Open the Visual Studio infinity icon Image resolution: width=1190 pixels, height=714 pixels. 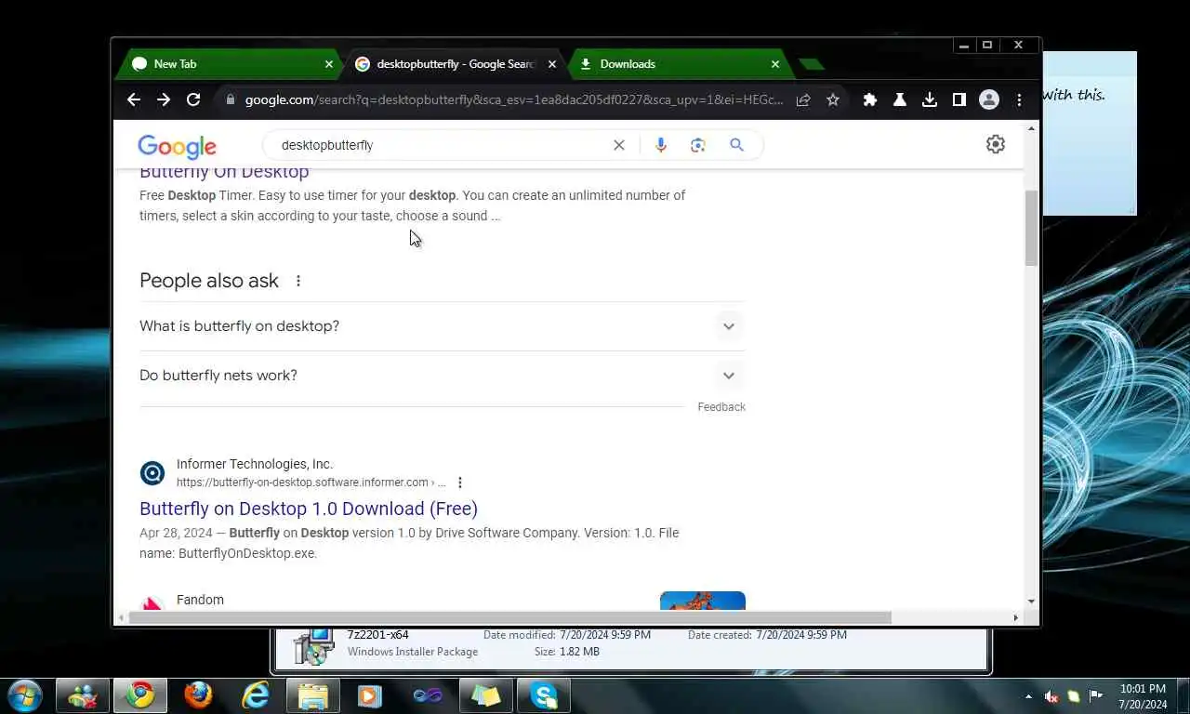(x=428, y=695)
